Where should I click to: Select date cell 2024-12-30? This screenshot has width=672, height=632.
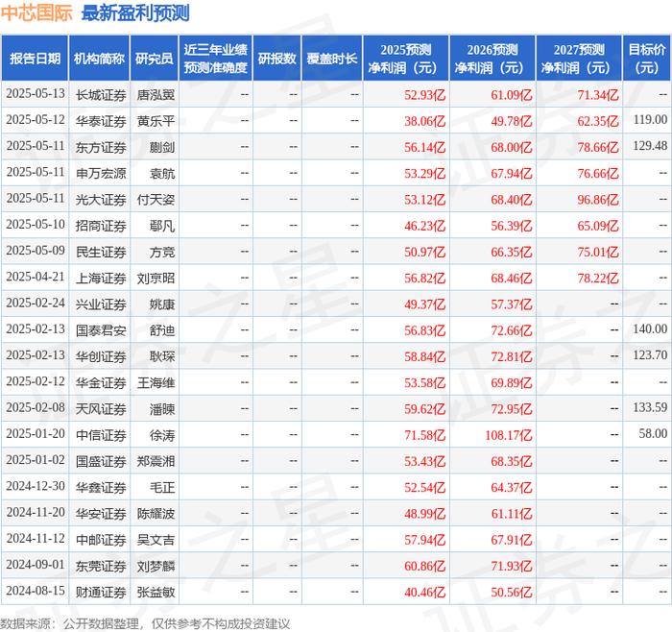36,487
